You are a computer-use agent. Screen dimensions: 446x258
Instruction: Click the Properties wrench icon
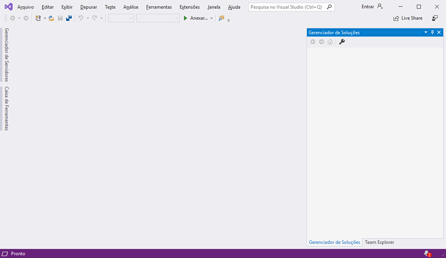(342, 42)
